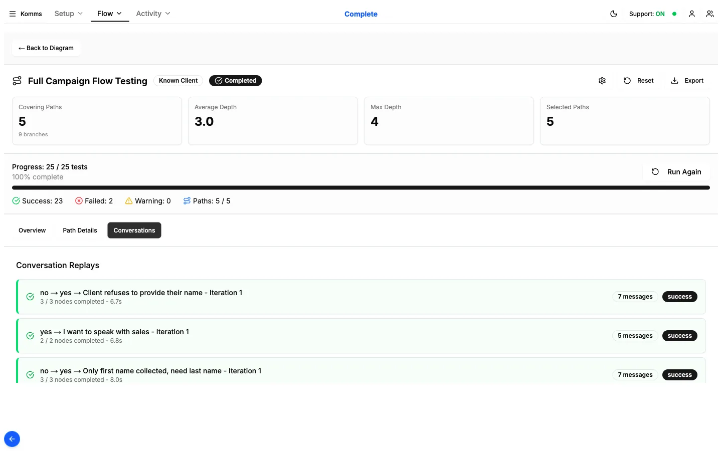Click the check icon on the last name replay

[30, 375]
